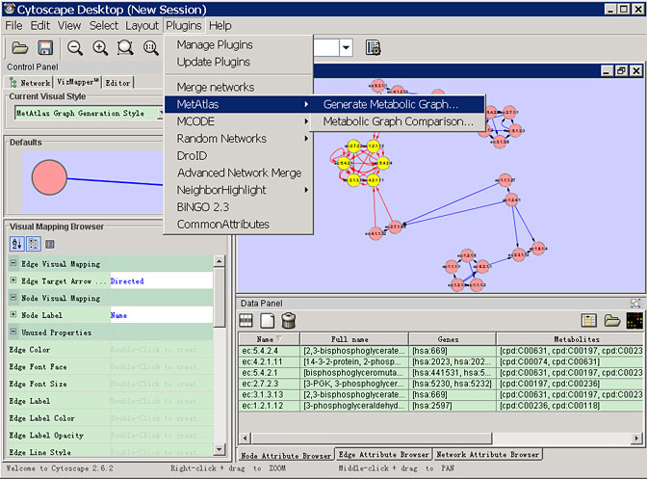
Task: Switch to the Network tab in Control Panel
Action: point(30,84)
